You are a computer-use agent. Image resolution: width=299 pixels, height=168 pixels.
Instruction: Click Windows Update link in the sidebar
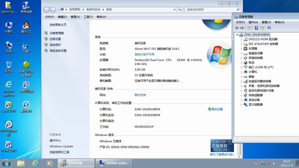61,146
